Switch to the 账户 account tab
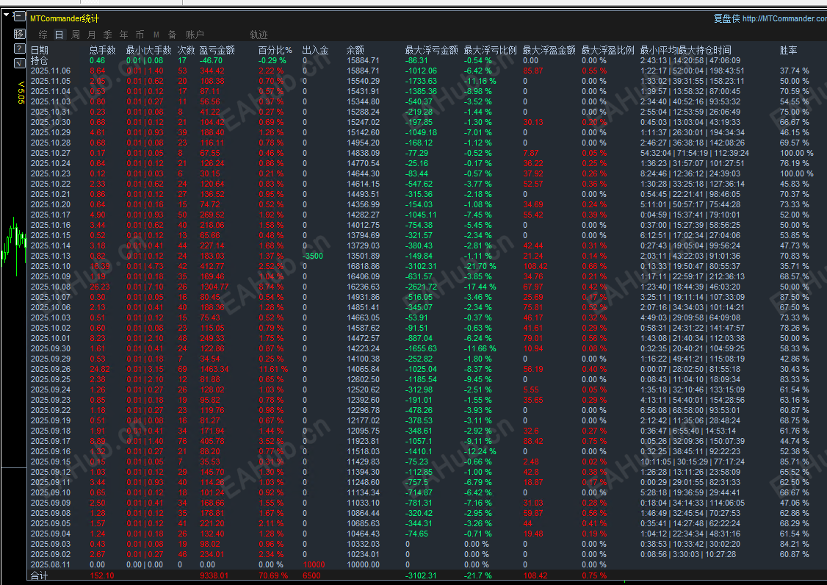This screenshot has width=827, height=585. point(195,35)
